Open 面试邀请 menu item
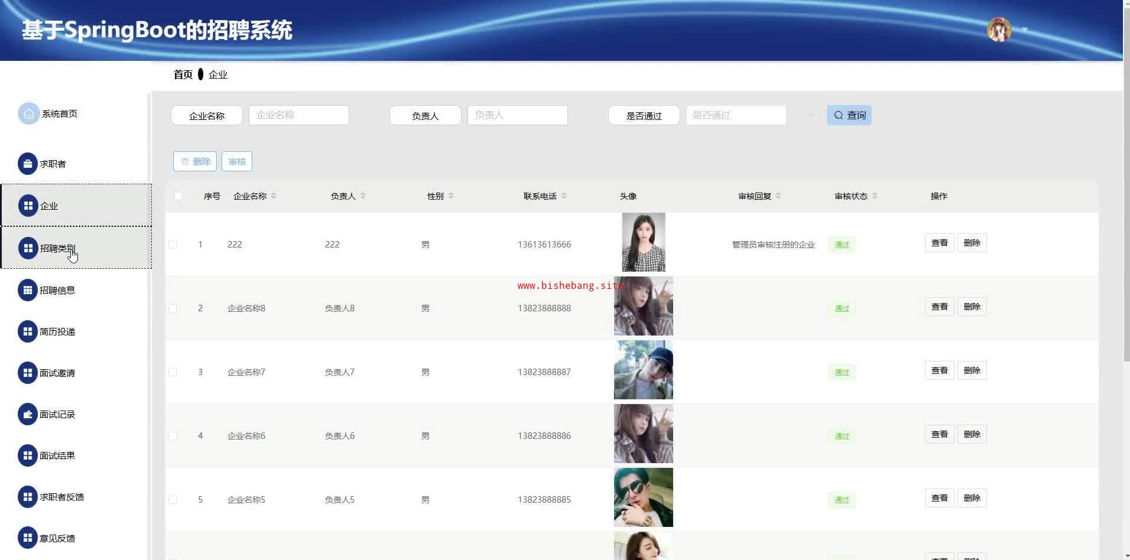Screen dimensions: 1130x560 (x=76, y=373)
